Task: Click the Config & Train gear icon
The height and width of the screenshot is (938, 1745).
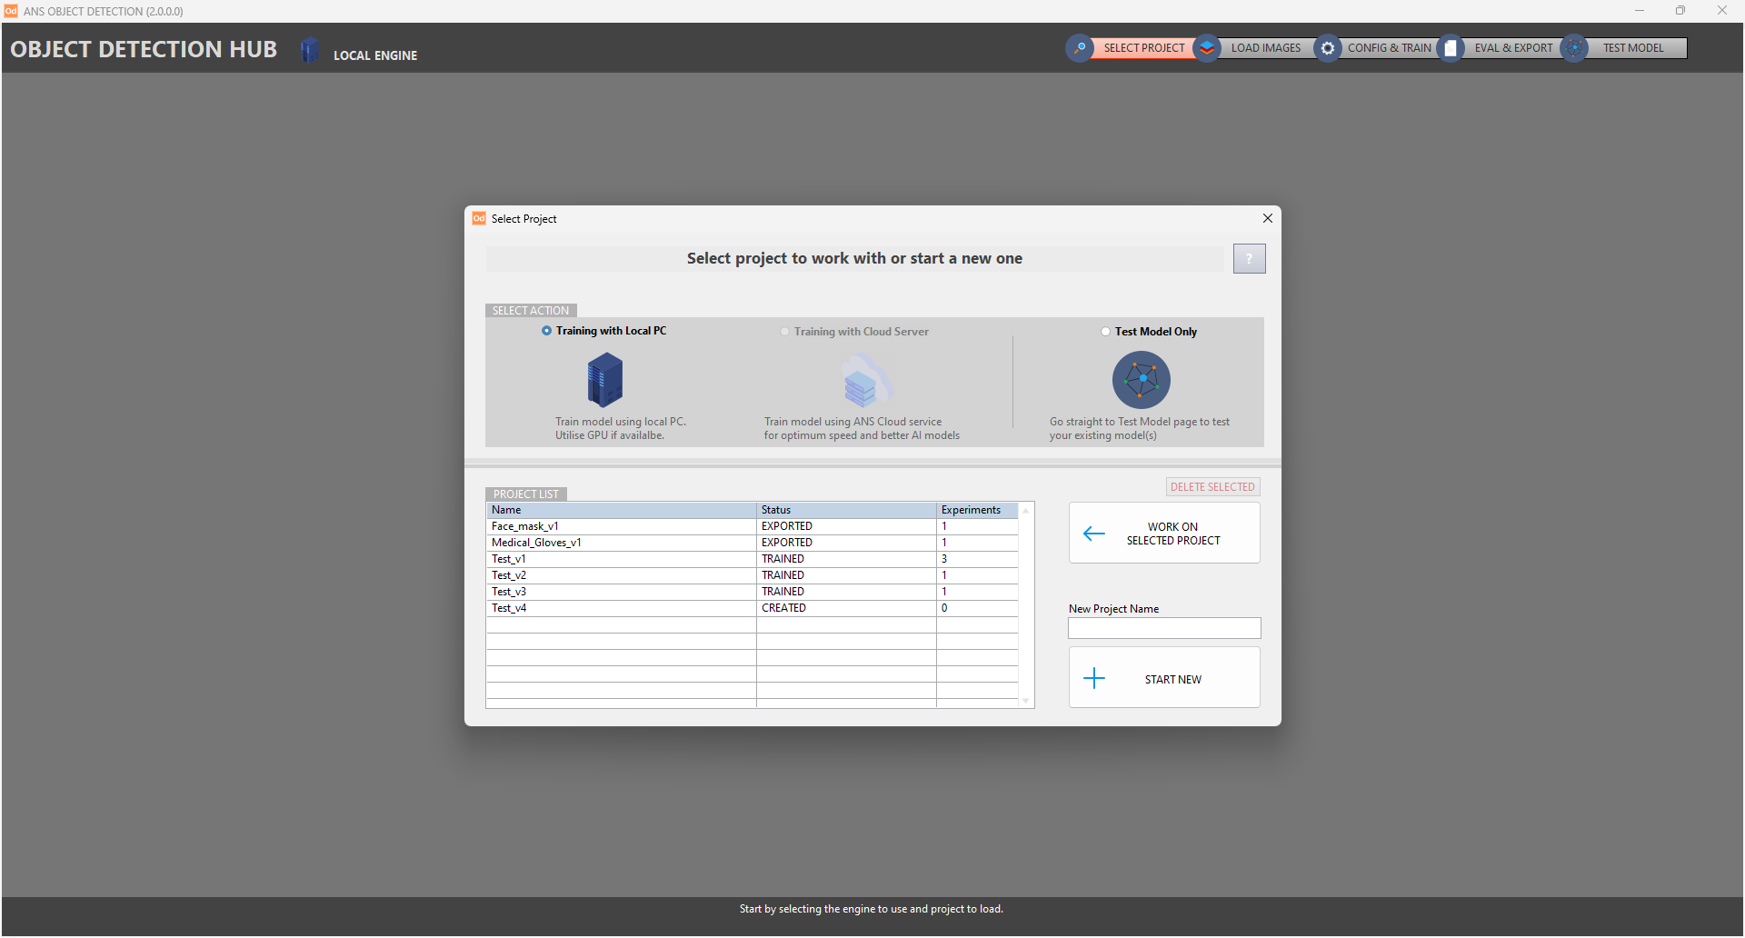Action: click(1328, 48)
